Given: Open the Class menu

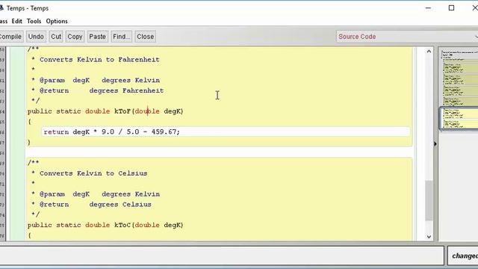Looking at the screenshot, I should [4, 22].
